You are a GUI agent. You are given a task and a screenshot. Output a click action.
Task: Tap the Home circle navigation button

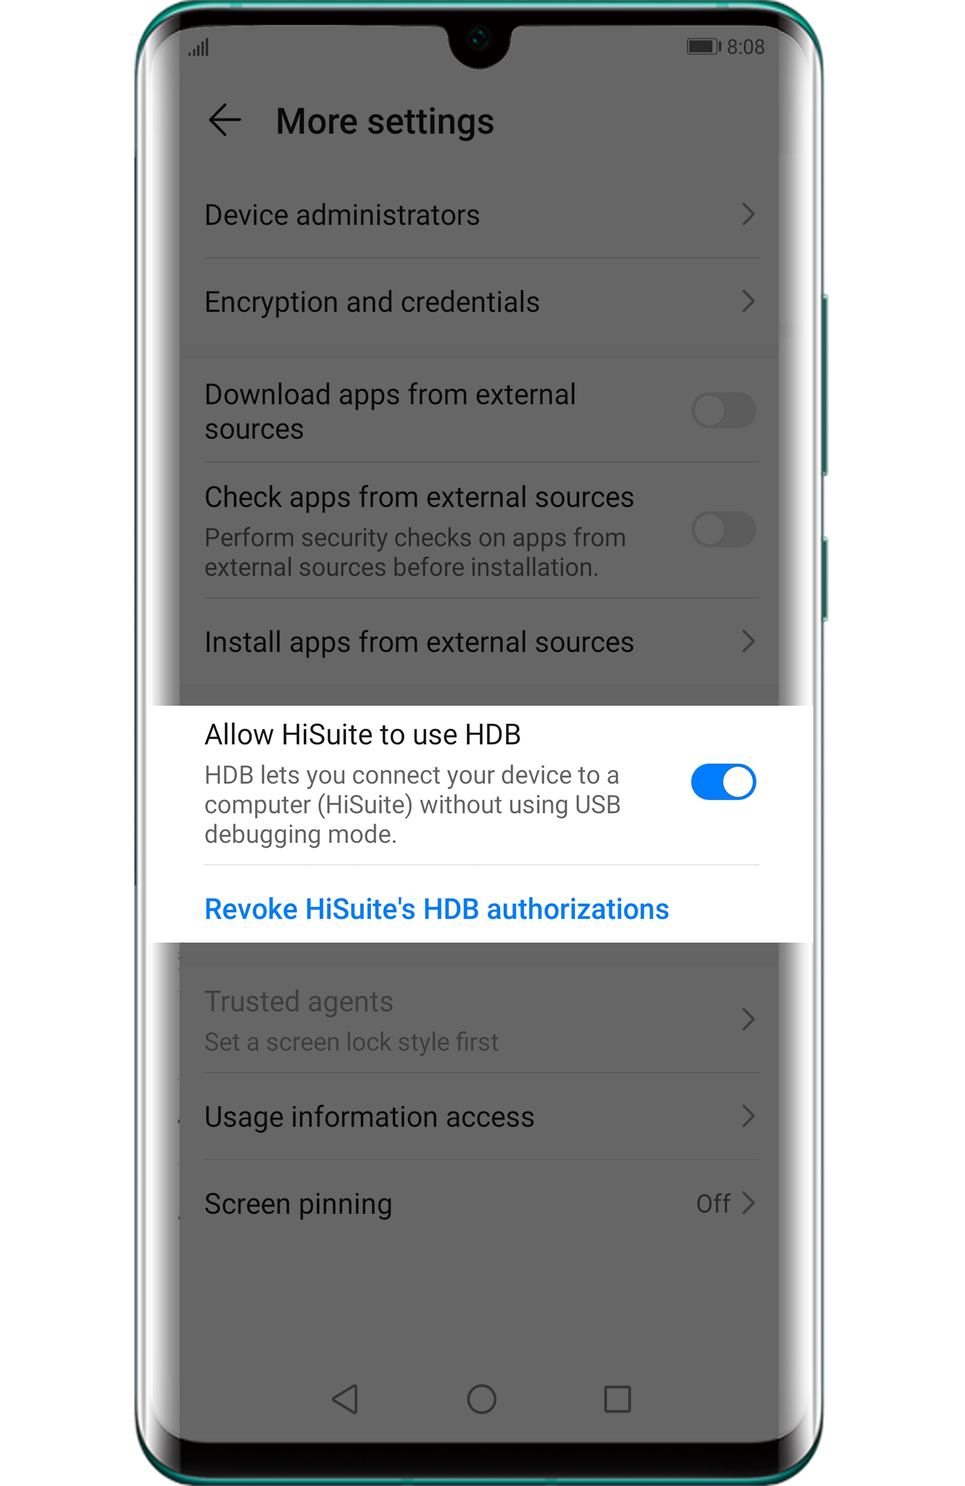[x=481, y=1398]
